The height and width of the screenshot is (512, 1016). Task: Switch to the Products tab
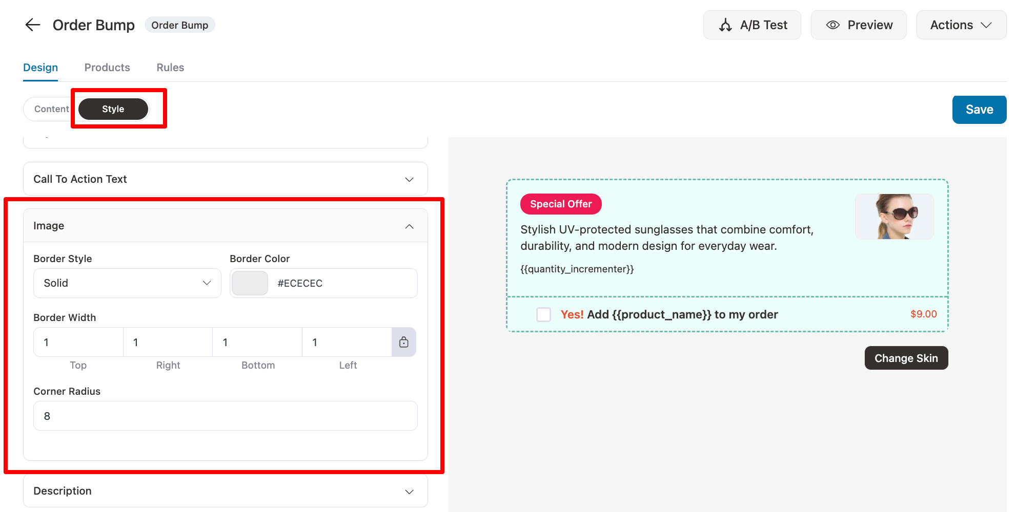[x=107, y=68]
